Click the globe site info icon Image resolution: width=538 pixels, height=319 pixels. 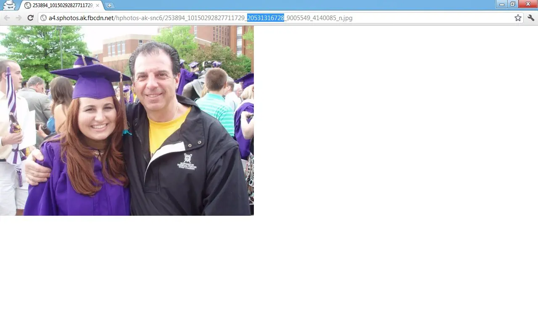tap(43, 18)
